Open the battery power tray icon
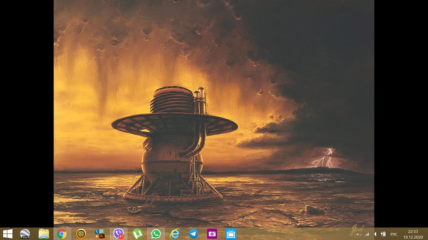The height and width of the screenshot is (240, 428). point(383,234)
